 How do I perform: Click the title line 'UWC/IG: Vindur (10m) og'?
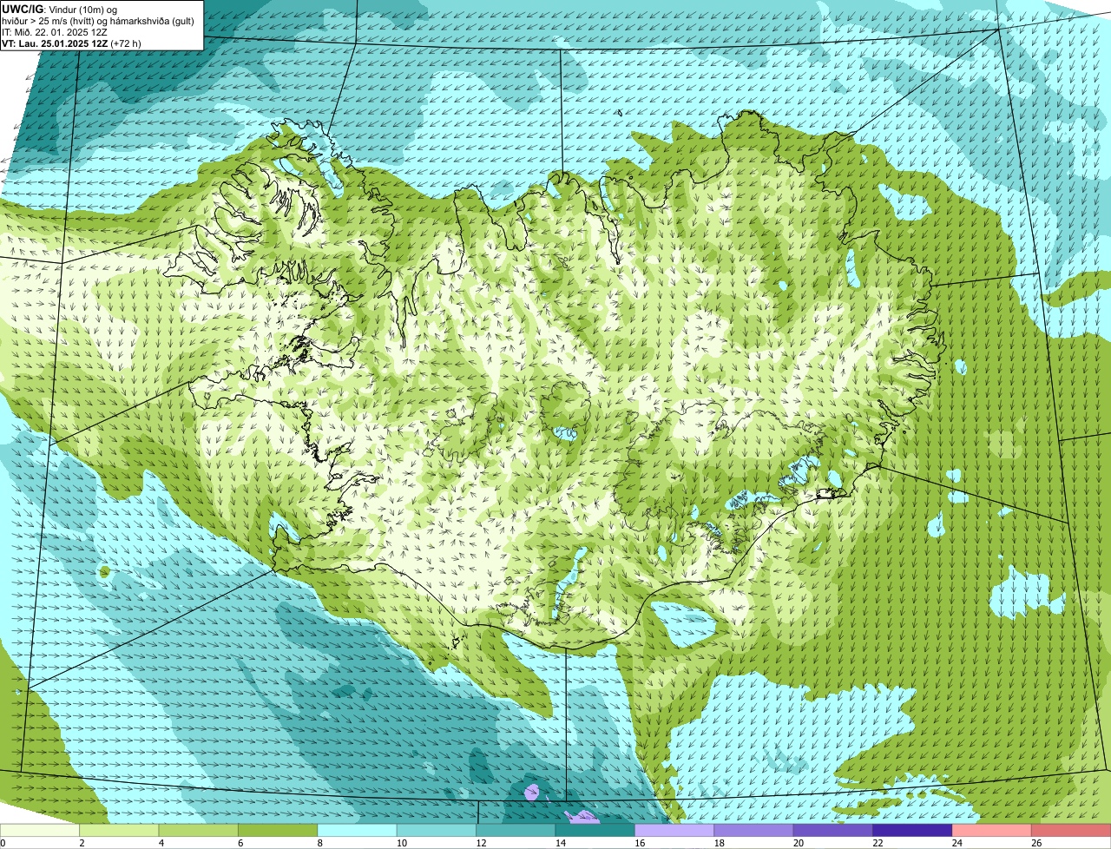pyautogui.click(x=59, y=8)
